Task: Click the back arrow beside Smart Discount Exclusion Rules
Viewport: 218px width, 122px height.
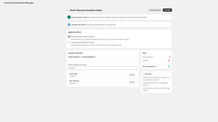Action: pos(68,10)
